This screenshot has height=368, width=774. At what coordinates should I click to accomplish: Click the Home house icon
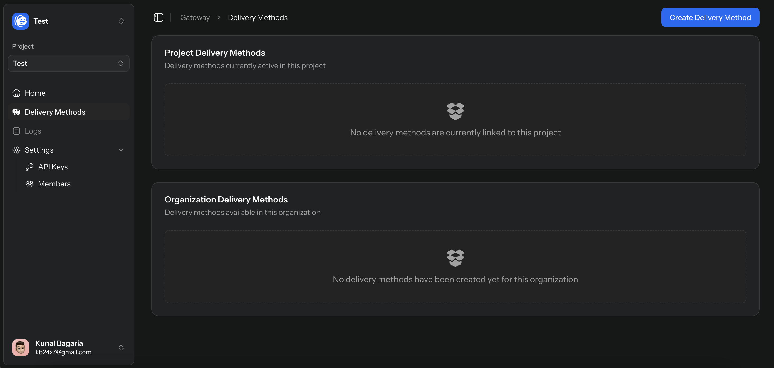click(x=16, y=93)
